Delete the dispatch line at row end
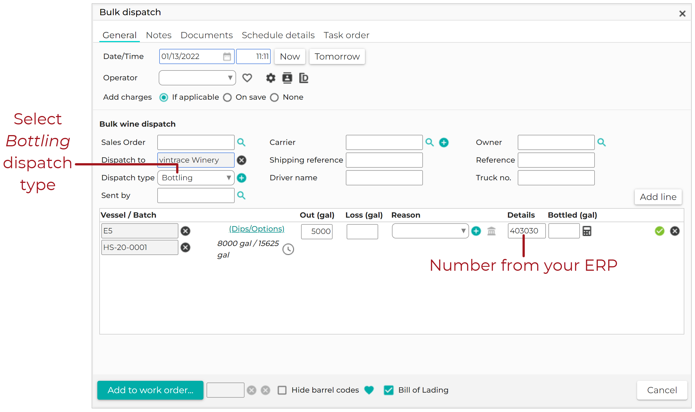 pyautogui.click(x=674, y=231)
